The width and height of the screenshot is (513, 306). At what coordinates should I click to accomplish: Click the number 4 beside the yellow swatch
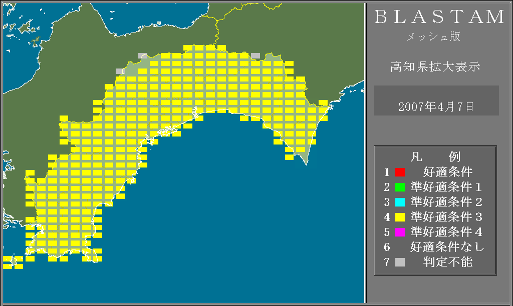(x=387, y=217)
